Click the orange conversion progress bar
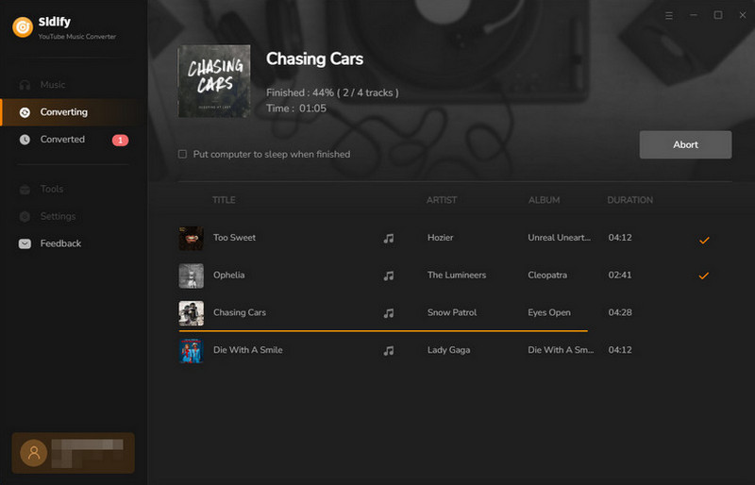Screen dimensions: 755x485 383,331
